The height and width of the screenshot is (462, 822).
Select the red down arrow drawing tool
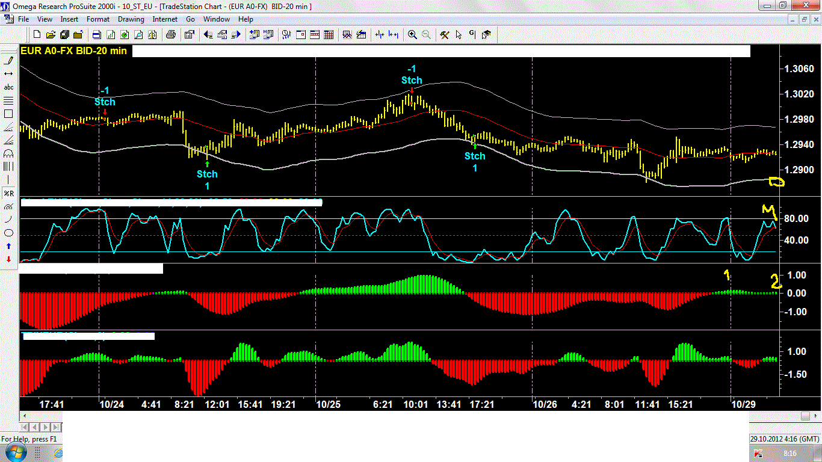click(x=8, y=259)
